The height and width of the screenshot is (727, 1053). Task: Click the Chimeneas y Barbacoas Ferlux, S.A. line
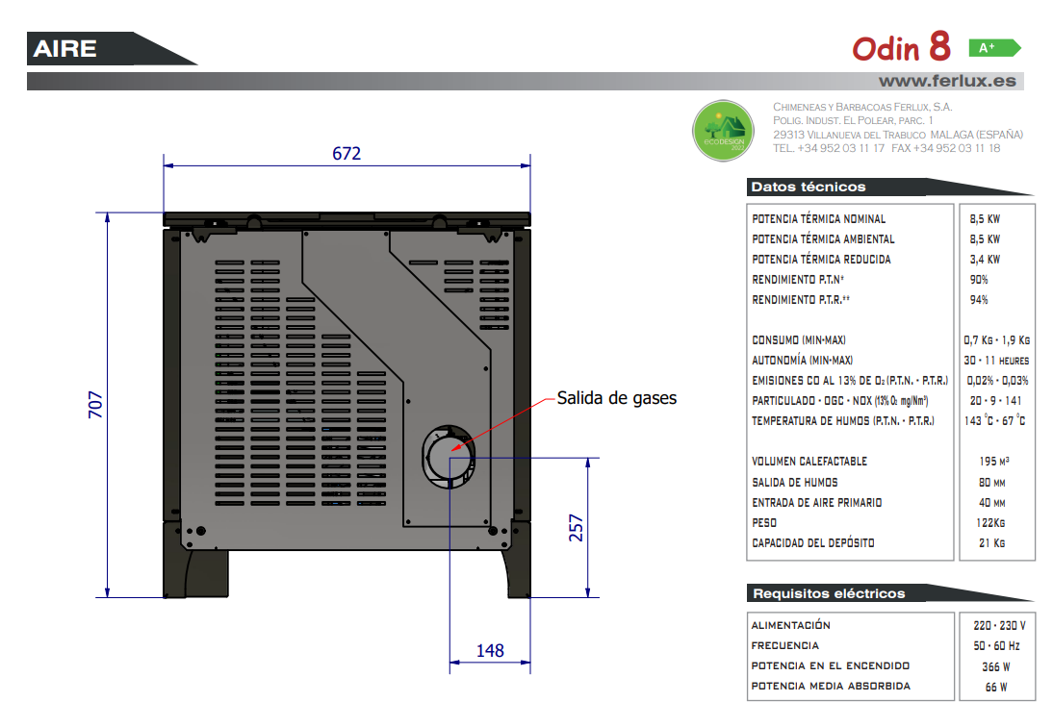point(862,107)
